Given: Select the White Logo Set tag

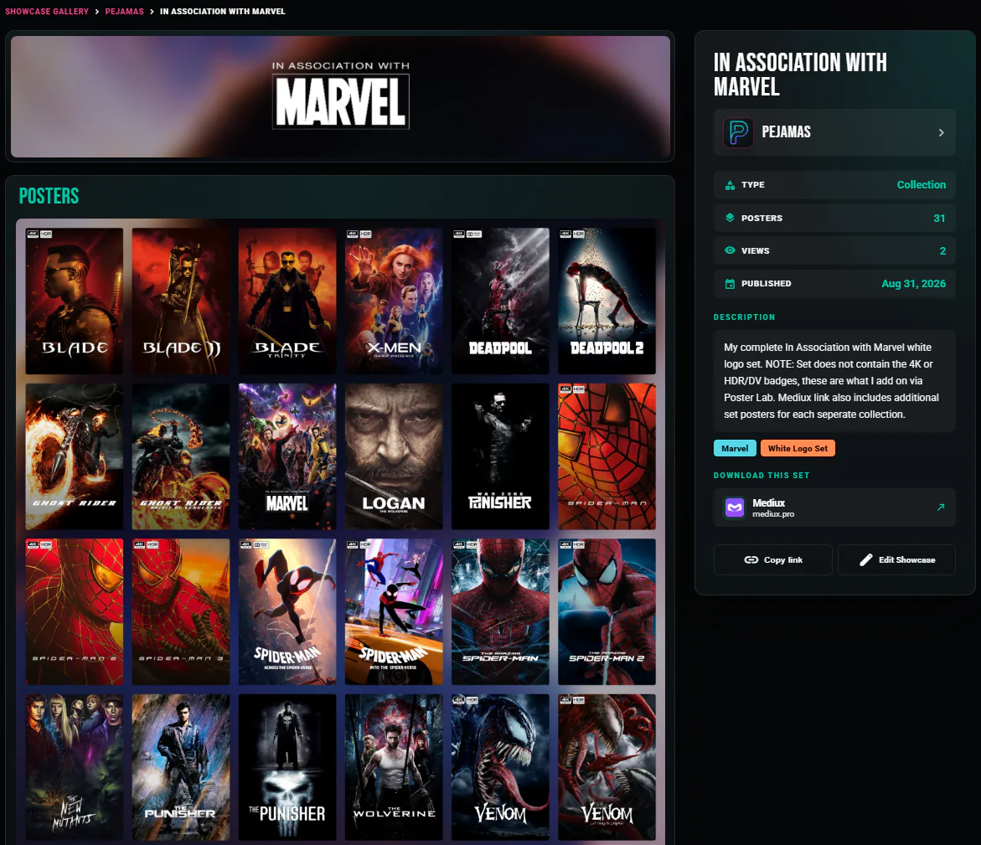Looking at the screenshot, I should pos(798,448).
